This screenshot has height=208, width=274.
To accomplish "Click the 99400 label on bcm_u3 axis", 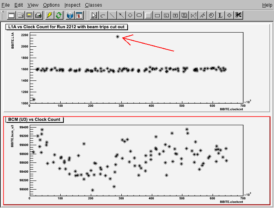I will coord(24,128).
